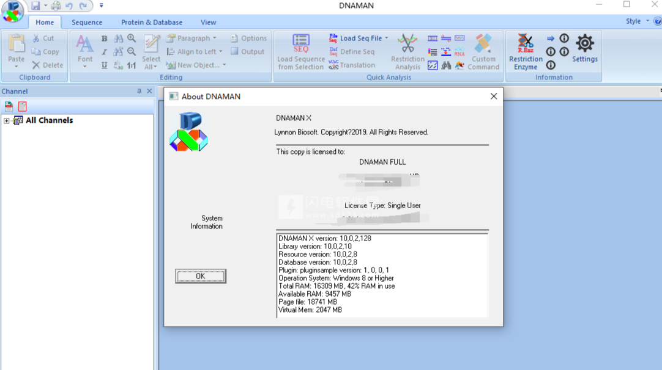Click the red-filled icon in Channel panel toolbar

click(9, 107)
